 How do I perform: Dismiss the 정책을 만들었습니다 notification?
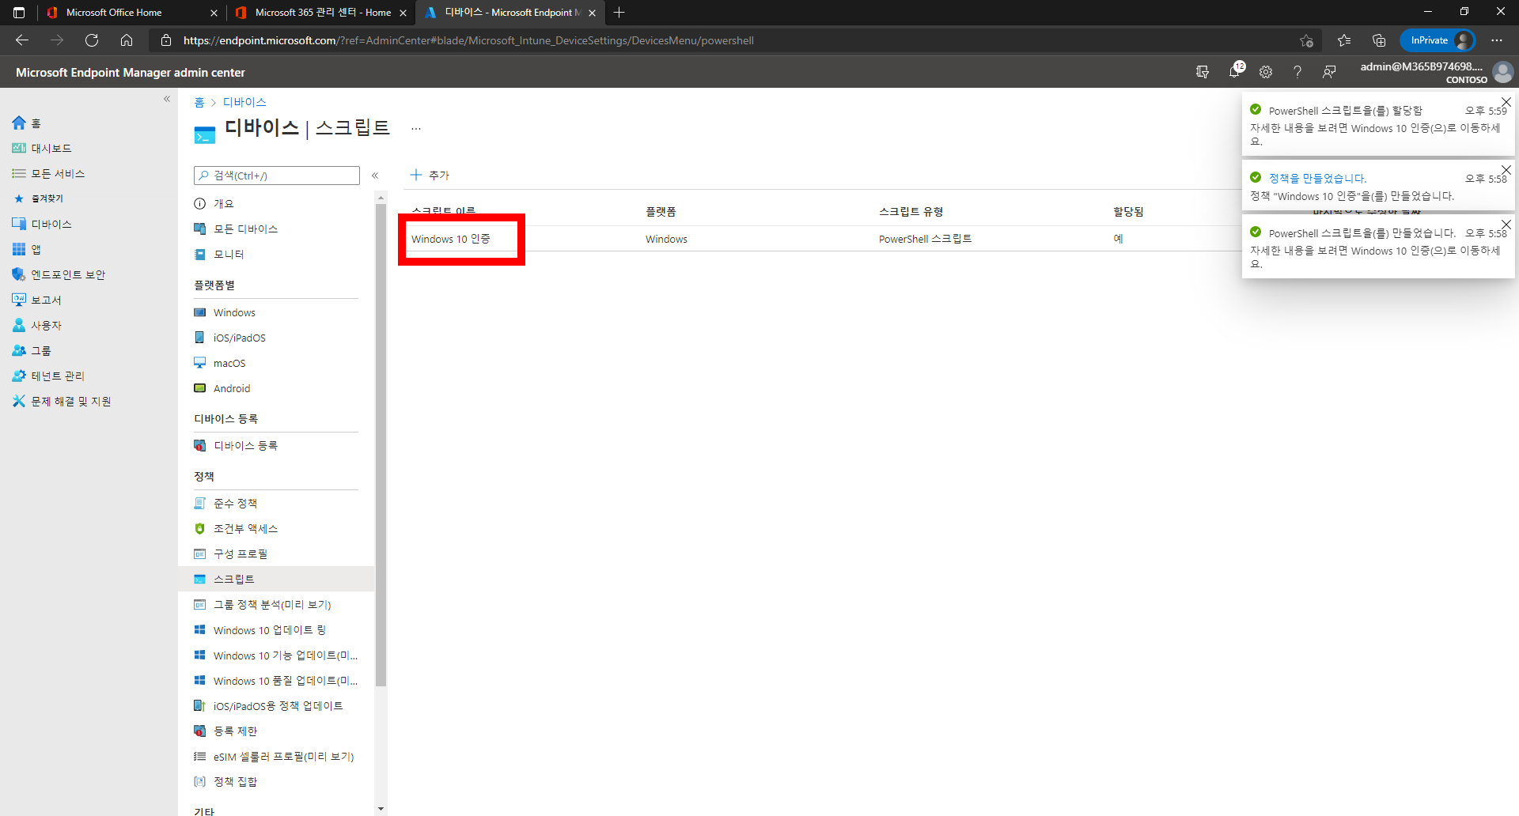[1506, 171]
